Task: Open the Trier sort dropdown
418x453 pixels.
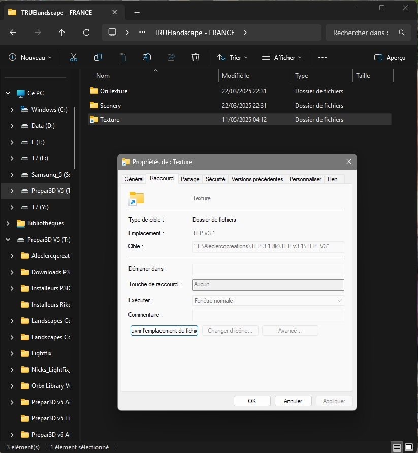Action: click(x=233, y=58)
